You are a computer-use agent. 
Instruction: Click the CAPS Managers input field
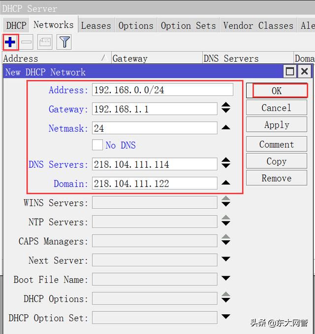pyautogui.click(x=155, y=241)
